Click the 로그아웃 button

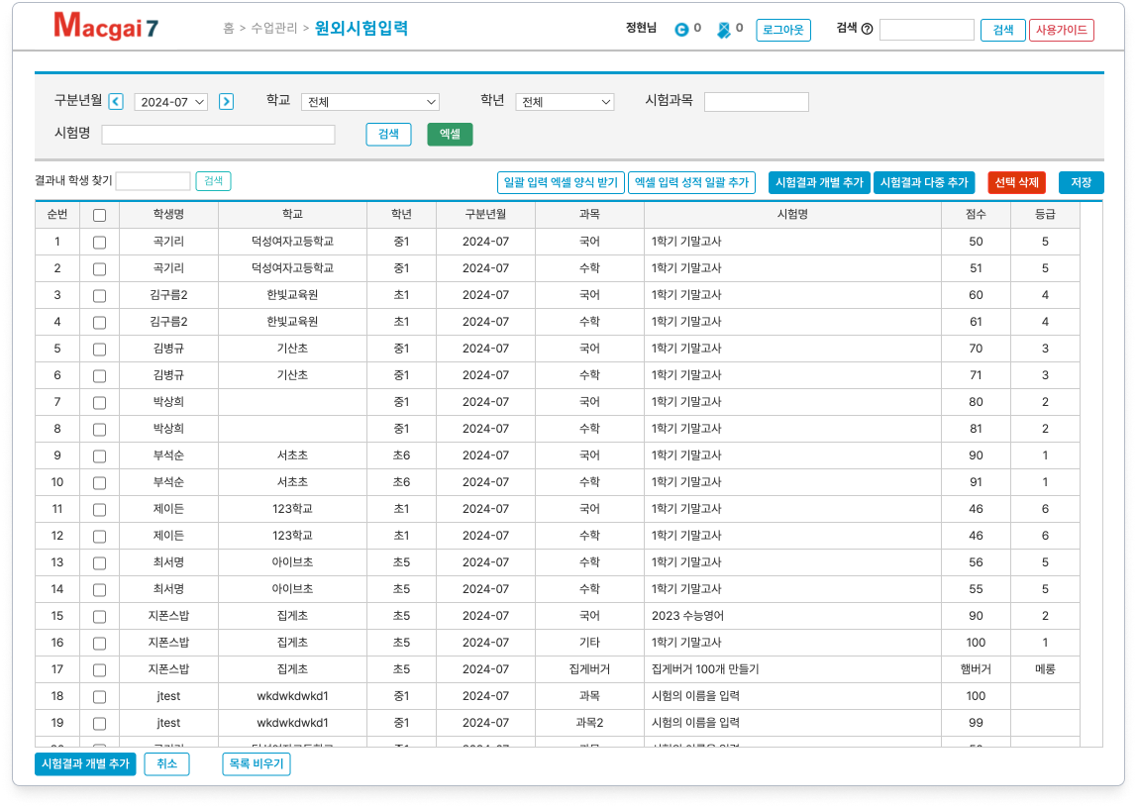tap(782, 30)
